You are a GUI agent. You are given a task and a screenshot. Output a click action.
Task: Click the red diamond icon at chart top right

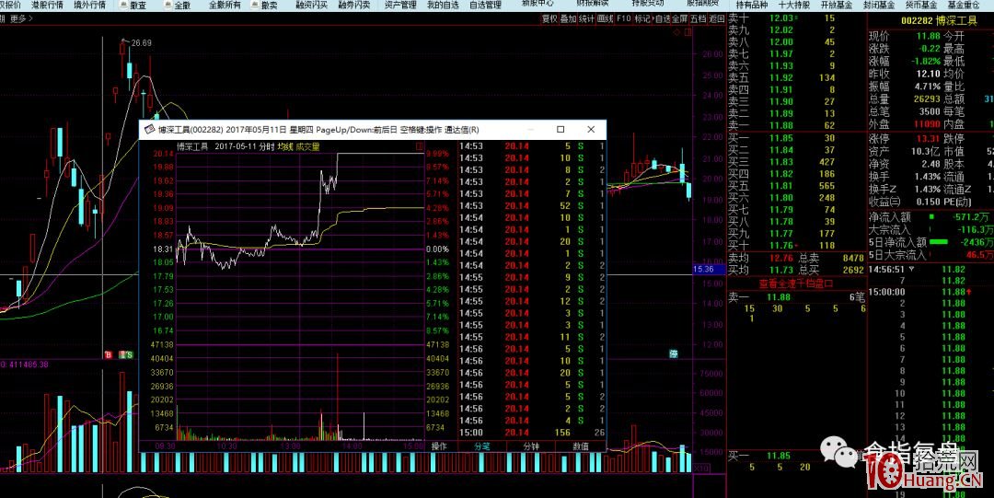(x=677, y=32)
